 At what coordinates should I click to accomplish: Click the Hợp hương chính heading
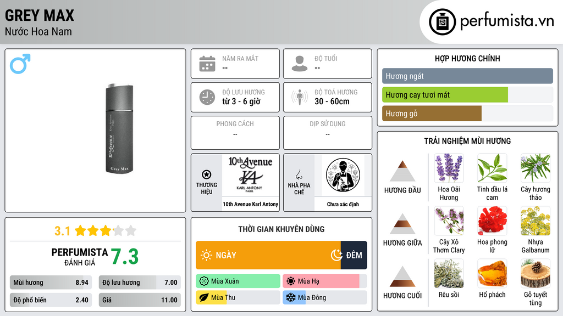(467, 58)
